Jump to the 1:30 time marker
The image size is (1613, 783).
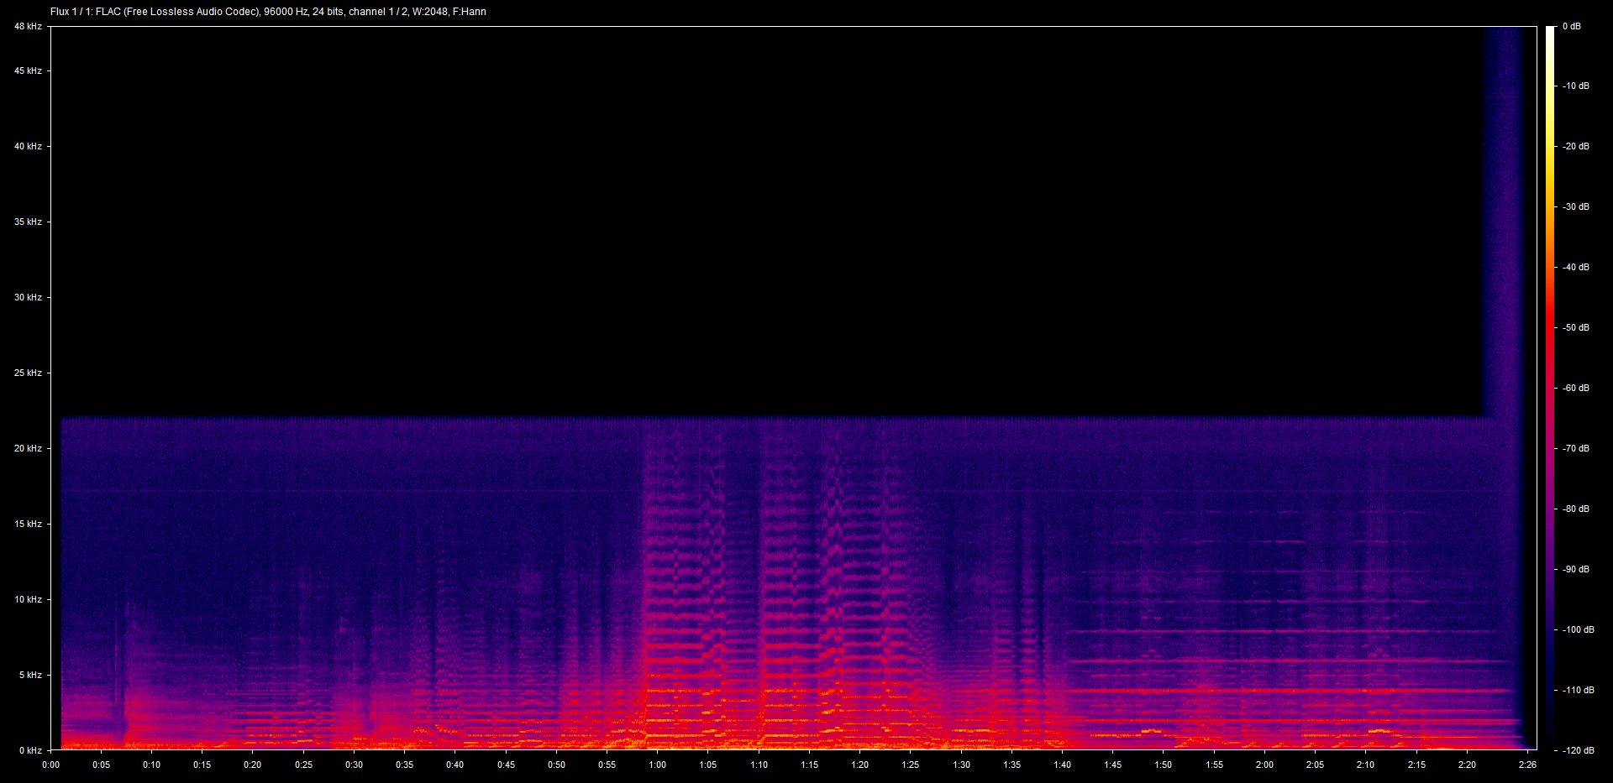961,765
